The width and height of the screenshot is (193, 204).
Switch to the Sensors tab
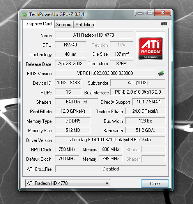[x=64, y=24]
